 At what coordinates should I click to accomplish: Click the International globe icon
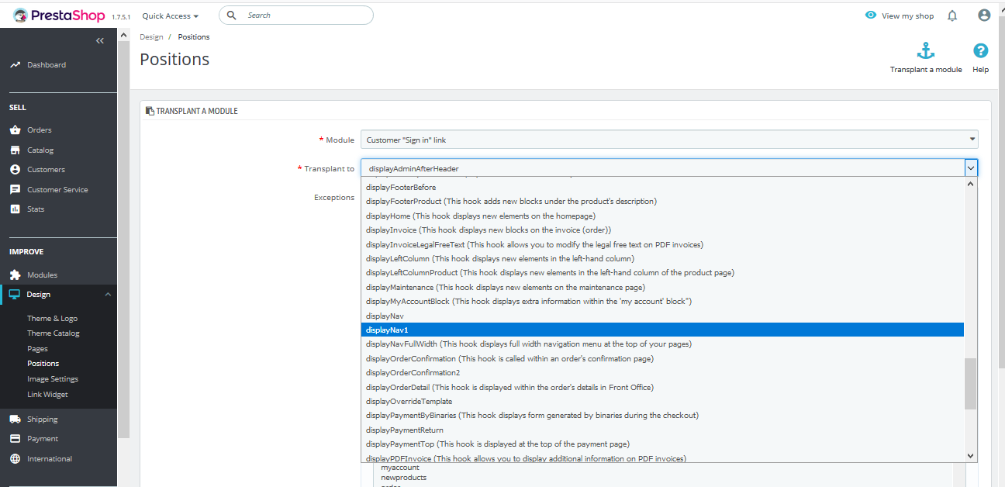pyautogui.click(x=15, y=459)
